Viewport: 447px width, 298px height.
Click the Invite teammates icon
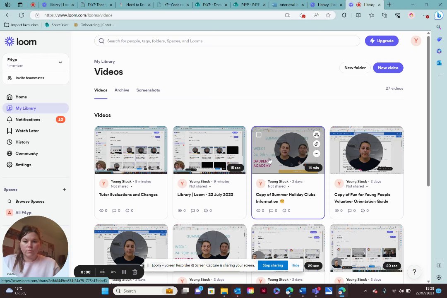10,78
